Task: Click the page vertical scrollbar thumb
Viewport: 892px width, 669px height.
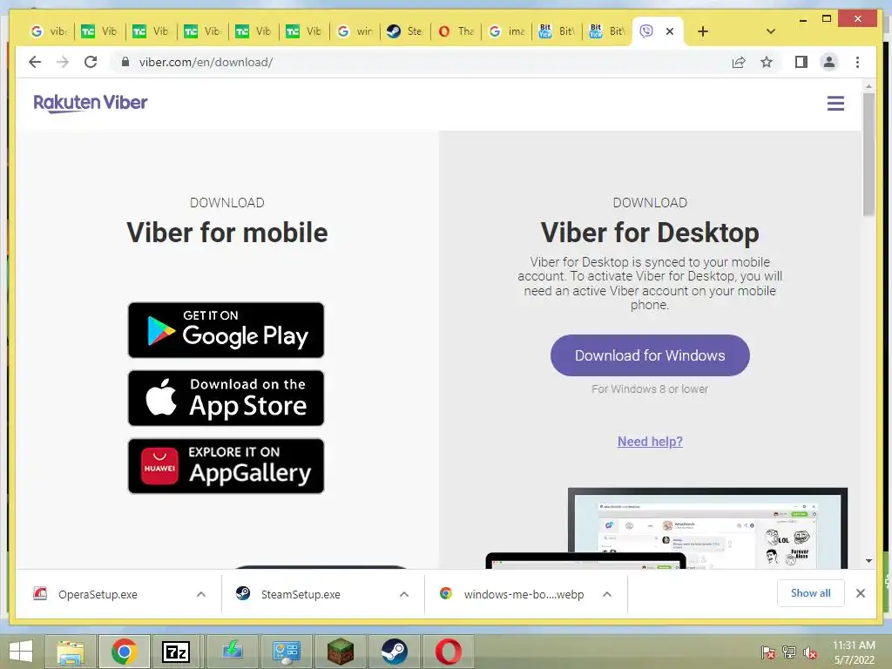Action: click(868, 153)
